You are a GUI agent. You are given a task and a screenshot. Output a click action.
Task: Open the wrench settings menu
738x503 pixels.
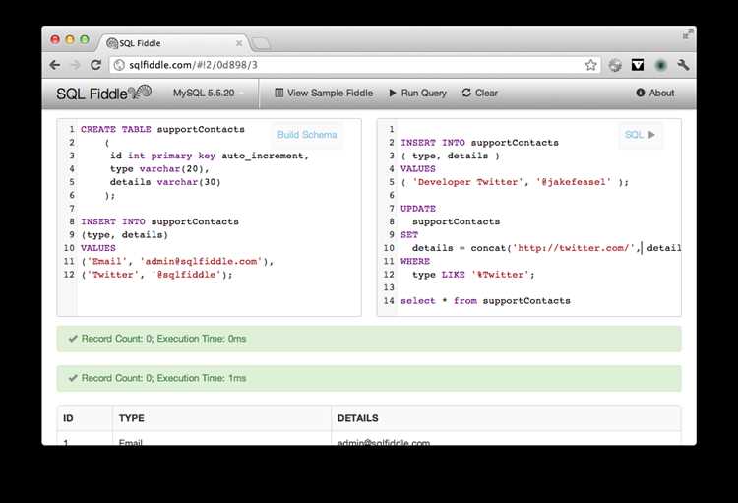(x=684, y=65)
